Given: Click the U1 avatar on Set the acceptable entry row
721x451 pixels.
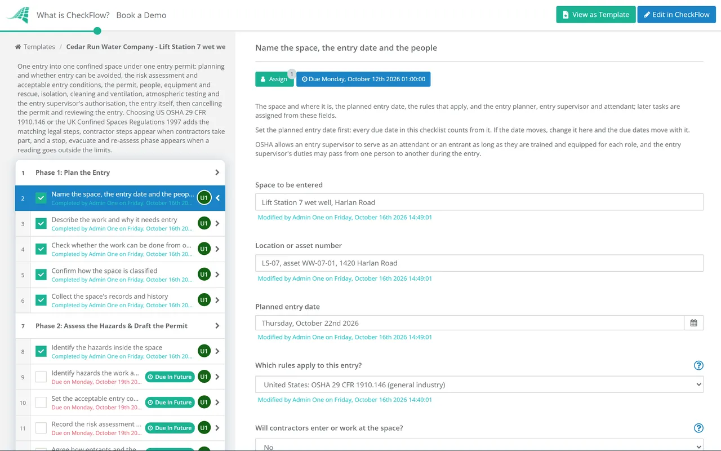Looking at the screenshot, I should point(204,403).
